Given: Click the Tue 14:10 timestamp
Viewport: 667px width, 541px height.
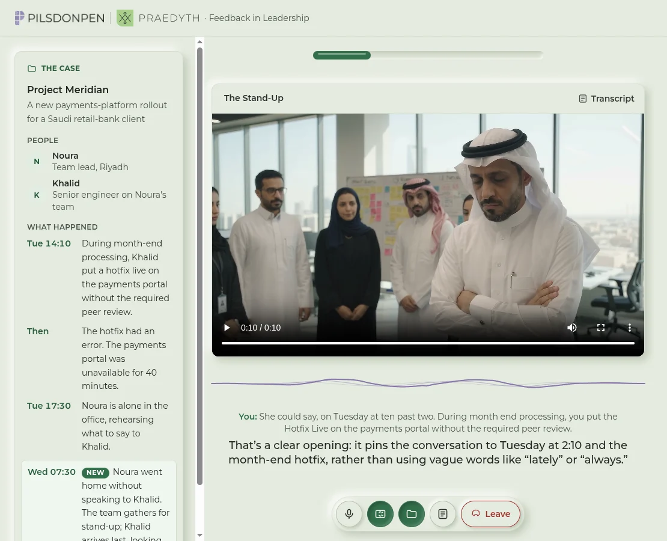Looking at the screenshot, I should click(49, 243).
